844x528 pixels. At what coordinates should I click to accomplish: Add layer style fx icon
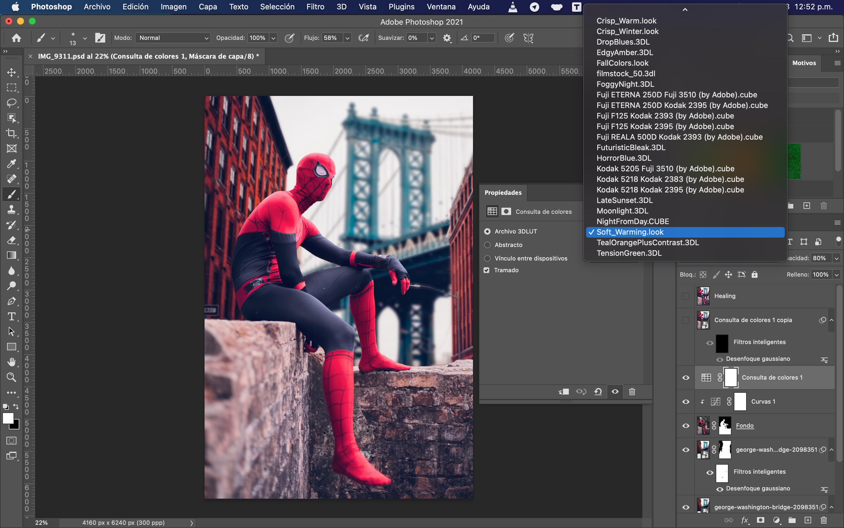(745, 520)
